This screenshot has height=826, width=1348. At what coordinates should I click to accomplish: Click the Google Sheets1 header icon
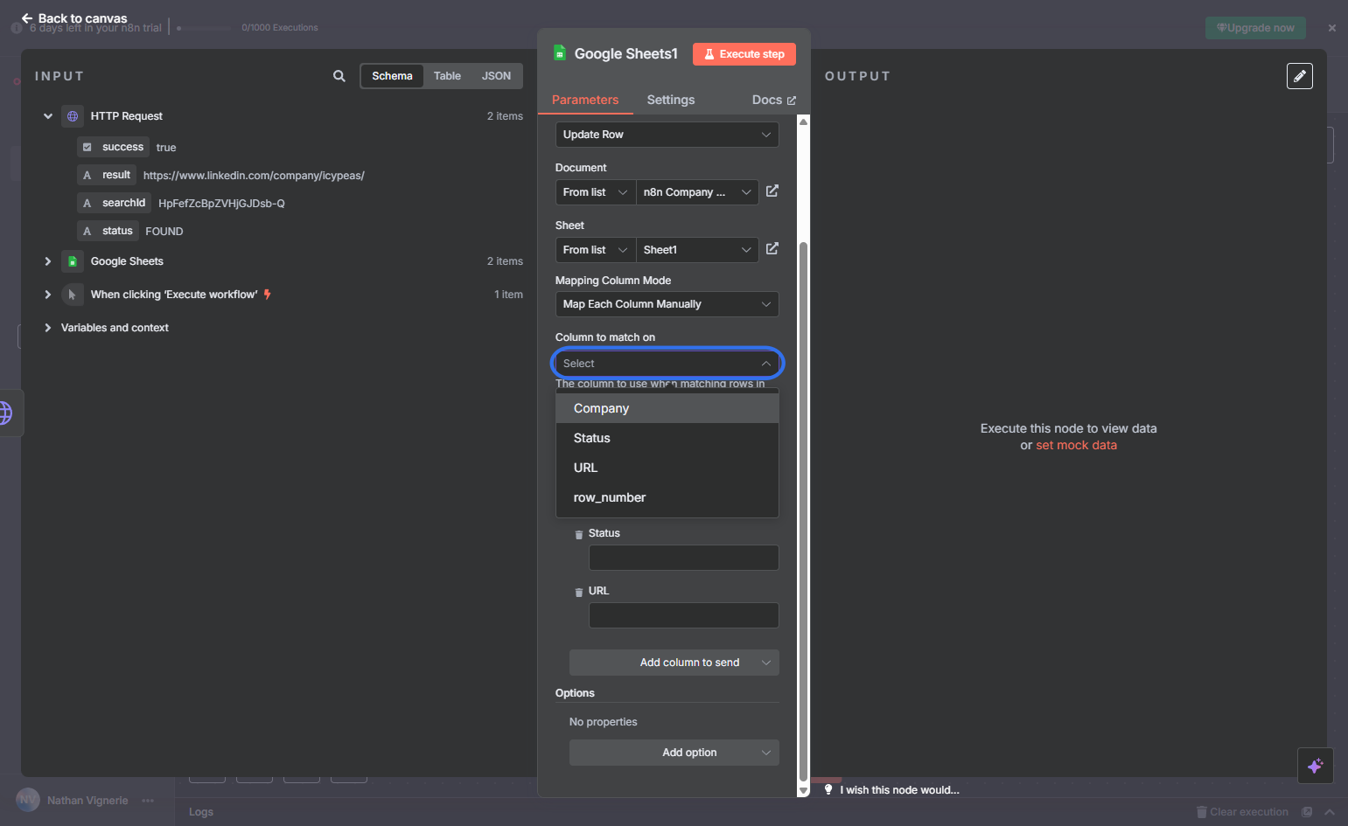pyautogui.click(x=560, y=53)
